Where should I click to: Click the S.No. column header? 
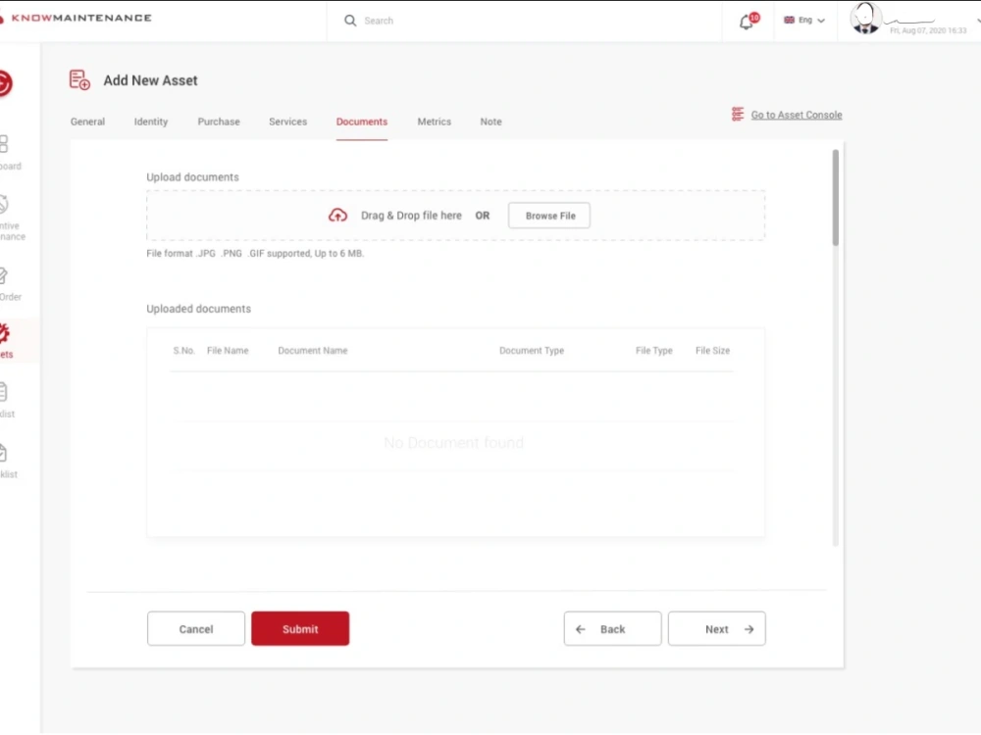pos(184,351)
